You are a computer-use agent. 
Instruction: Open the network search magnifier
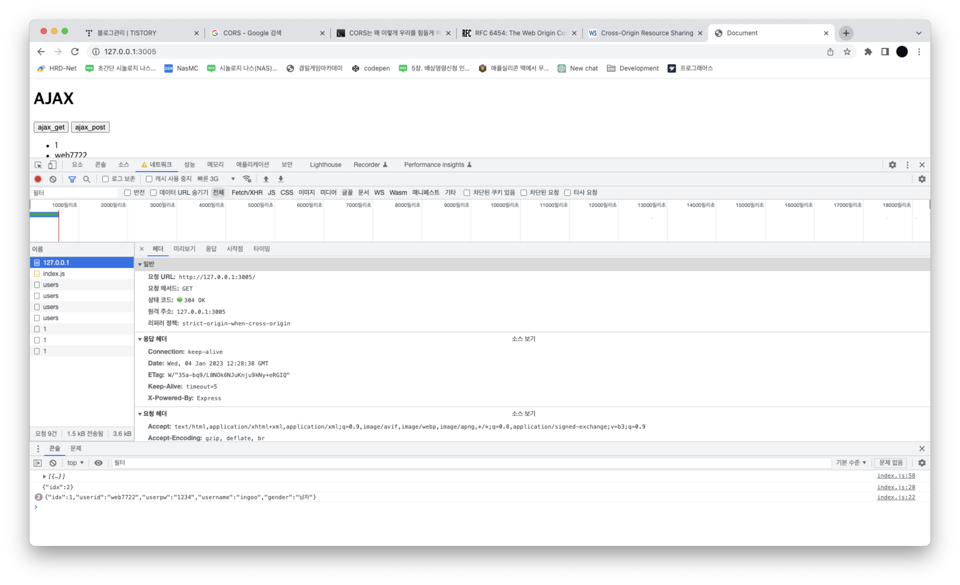(x=86, y=179)
